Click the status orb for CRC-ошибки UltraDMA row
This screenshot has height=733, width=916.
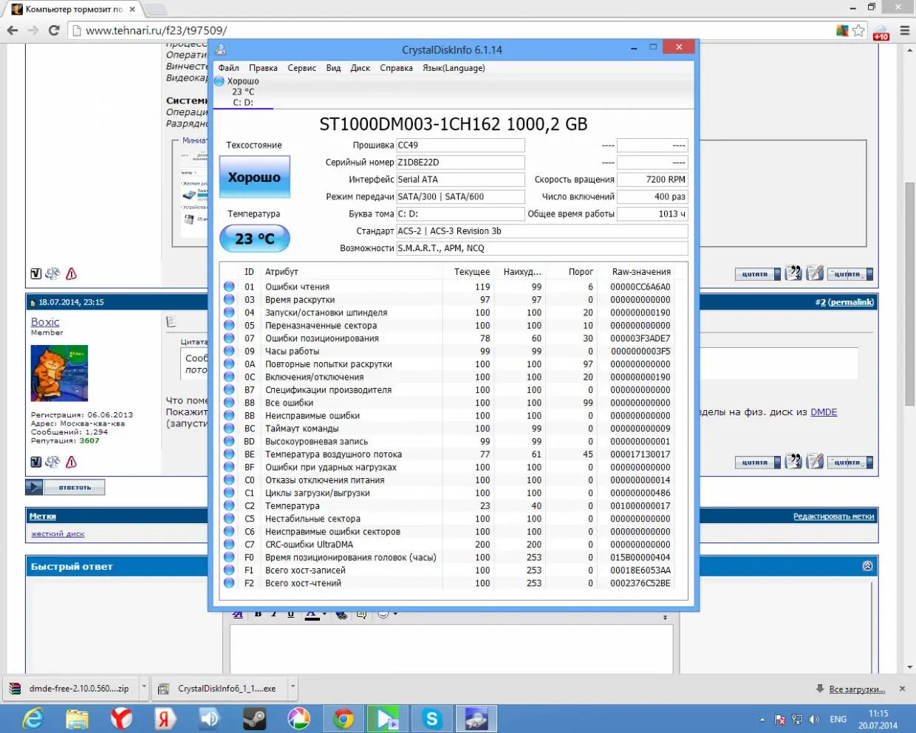click(x=229, y=545)
